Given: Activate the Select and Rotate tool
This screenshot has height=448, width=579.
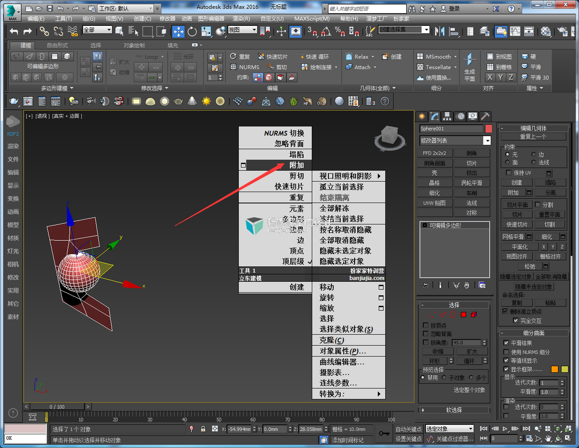Looking at the screenshot, I should [192, 31].
